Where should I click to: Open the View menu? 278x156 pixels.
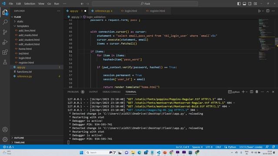tap(41, 4)
